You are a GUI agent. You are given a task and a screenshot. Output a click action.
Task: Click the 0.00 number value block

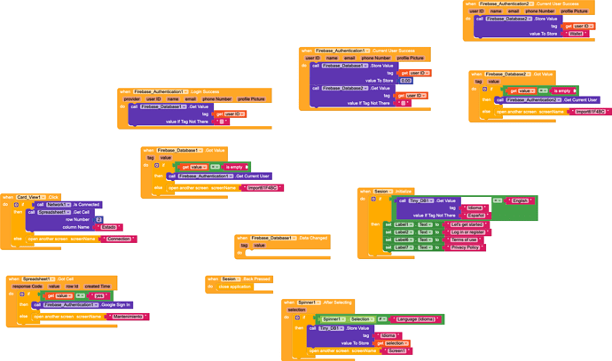coord(405,81)
